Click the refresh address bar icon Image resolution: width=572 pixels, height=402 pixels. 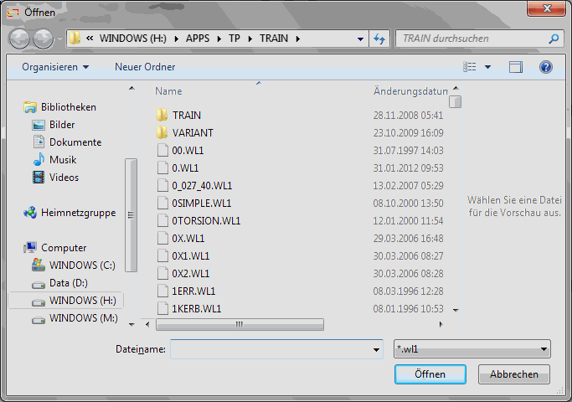coord(380,39)
